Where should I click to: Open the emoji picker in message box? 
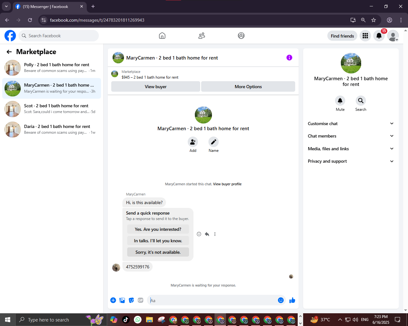[281, 300]
